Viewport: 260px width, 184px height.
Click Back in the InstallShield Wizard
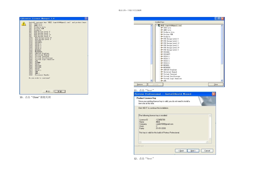pos(181,151)
